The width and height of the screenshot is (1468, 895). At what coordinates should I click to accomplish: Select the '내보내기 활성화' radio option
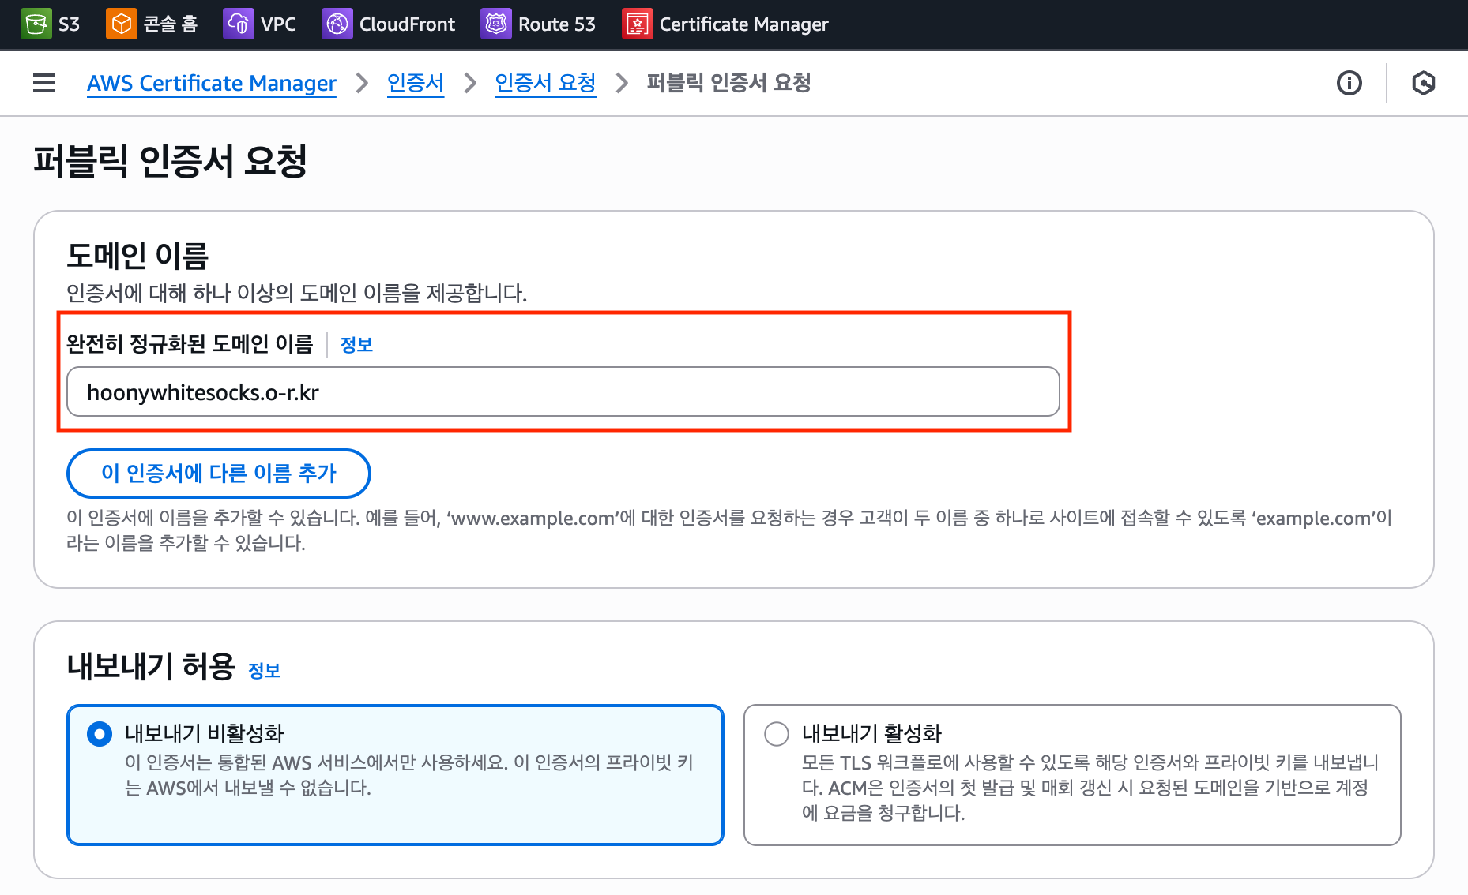tap(777, 734)
